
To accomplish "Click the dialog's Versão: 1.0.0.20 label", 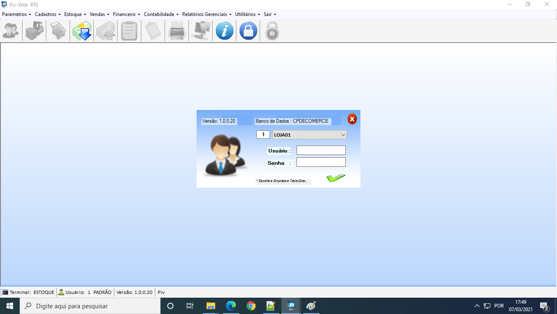I will [219, 121].
